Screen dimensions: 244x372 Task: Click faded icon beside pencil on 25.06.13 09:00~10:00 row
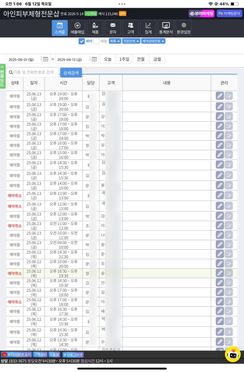(229, 245)
